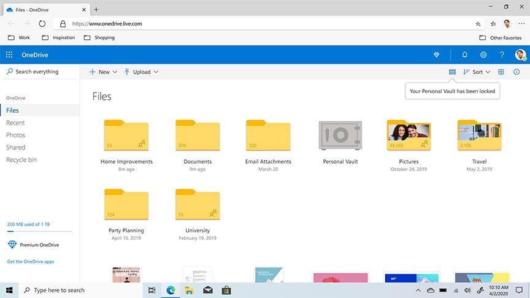The width and height of the screenshot is (530, 298).
Task: Open the Shopping favorites folder
Action: pyautogui.click(x=99, y=37)
